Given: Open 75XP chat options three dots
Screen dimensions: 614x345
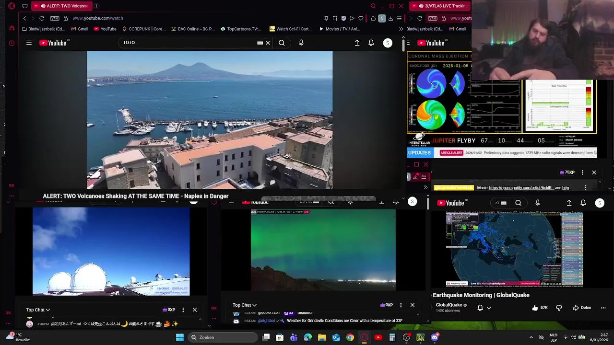Looking at the screenshot, I should [x=582, y=172].
